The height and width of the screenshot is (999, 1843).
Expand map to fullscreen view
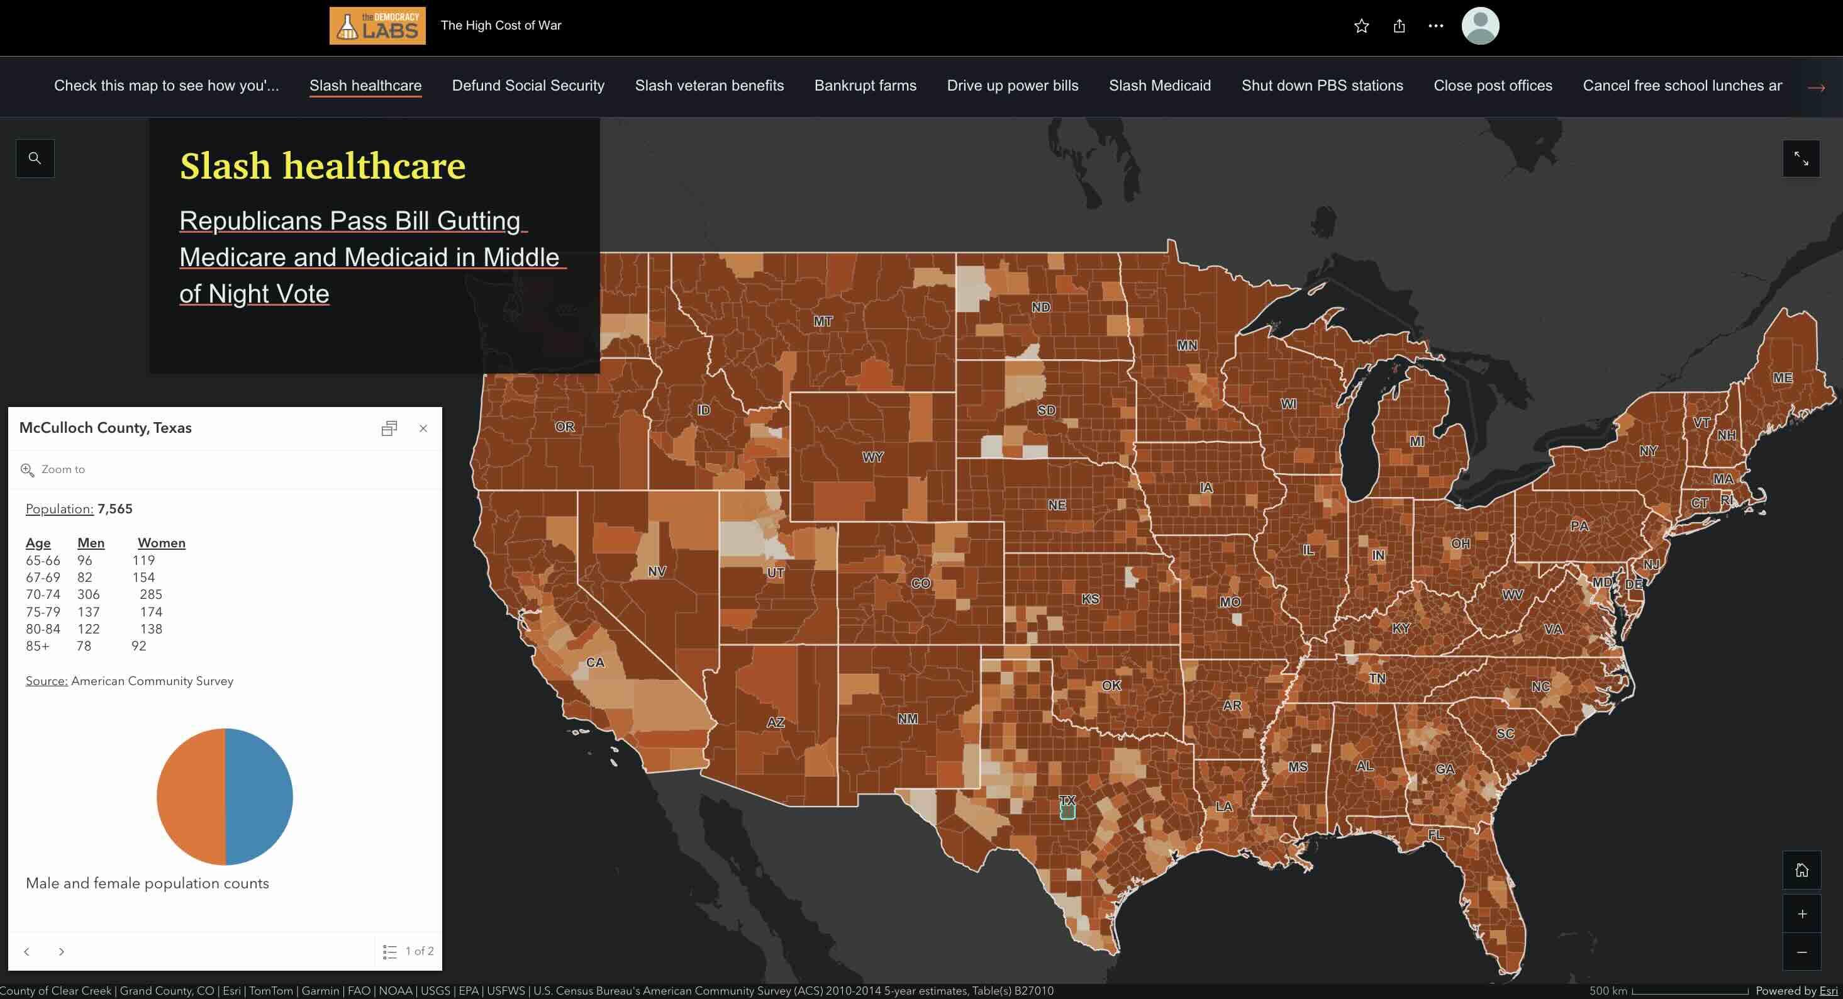click(1801, 159)
